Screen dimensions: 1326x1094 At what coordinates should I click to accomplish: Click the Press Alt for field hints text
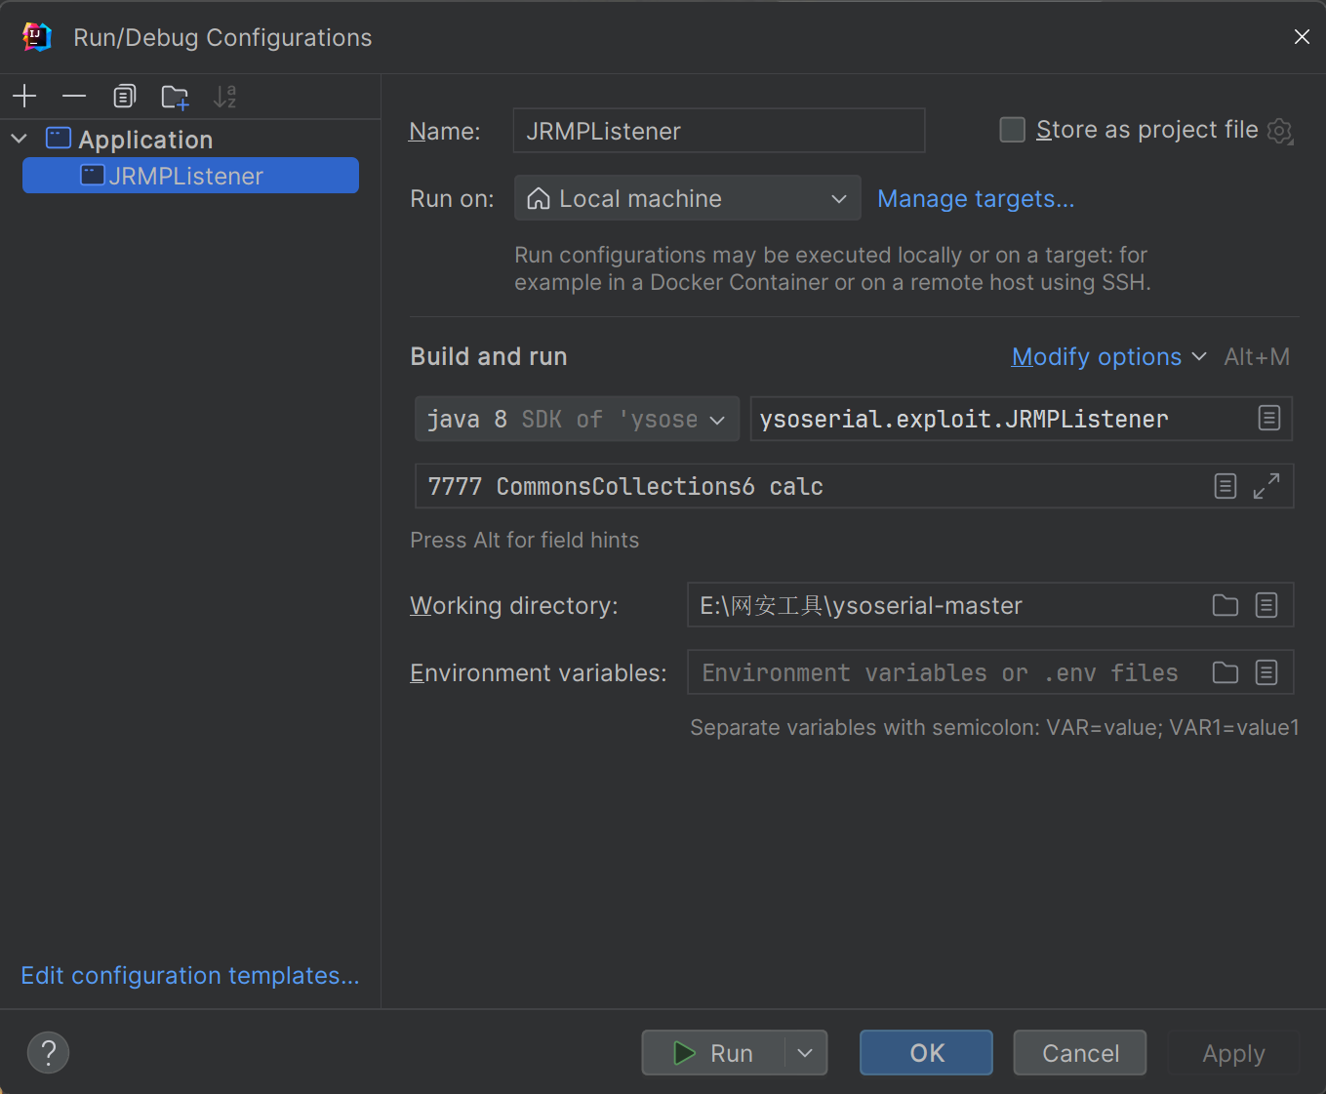click(525, 540)
